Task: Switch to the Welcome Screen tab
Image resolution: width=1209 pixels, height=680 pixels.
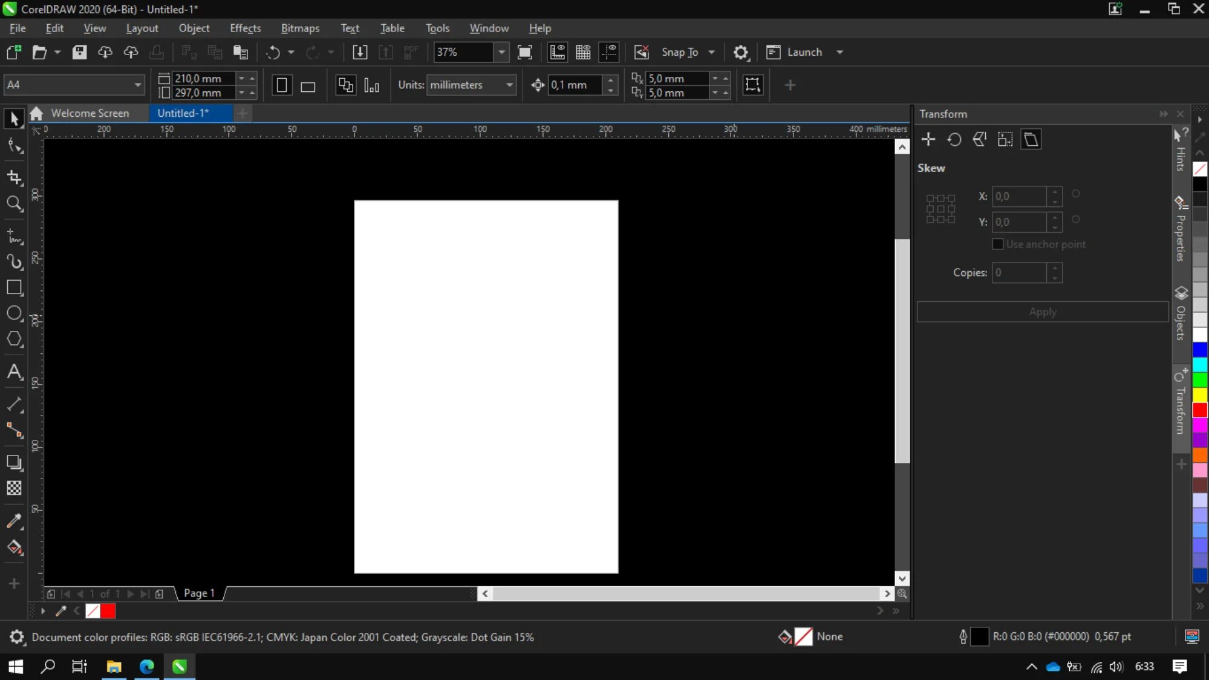Action: click(x=90, y=113)
